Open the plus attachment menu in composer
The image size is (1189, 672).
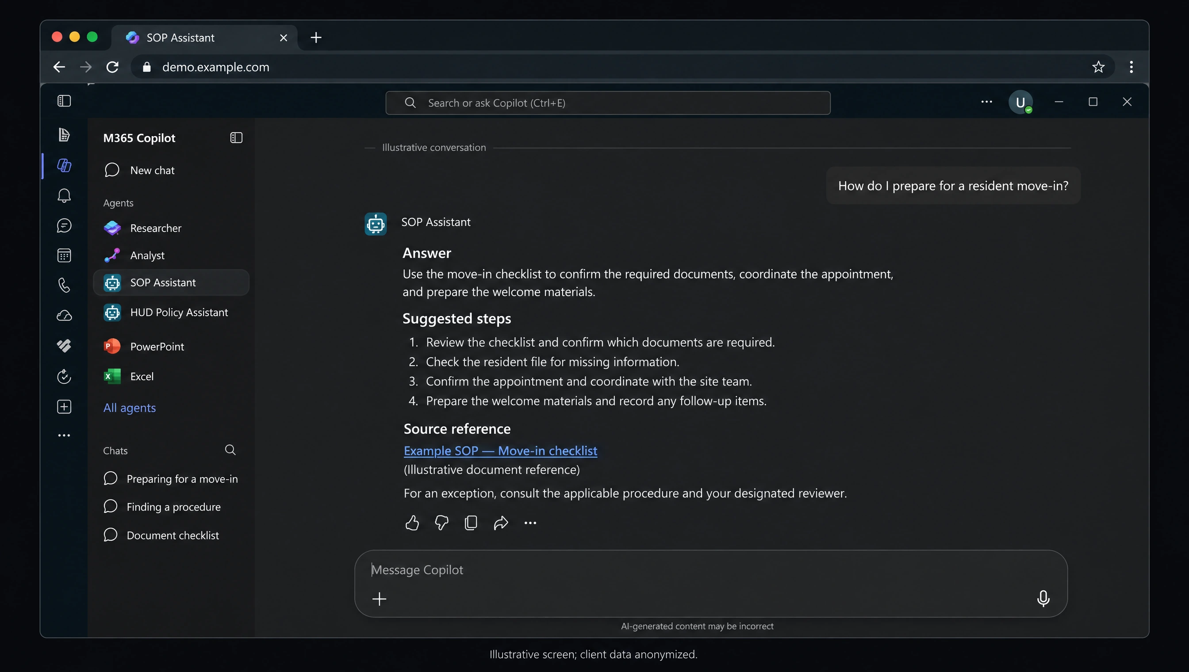click(x=379, y=599)
